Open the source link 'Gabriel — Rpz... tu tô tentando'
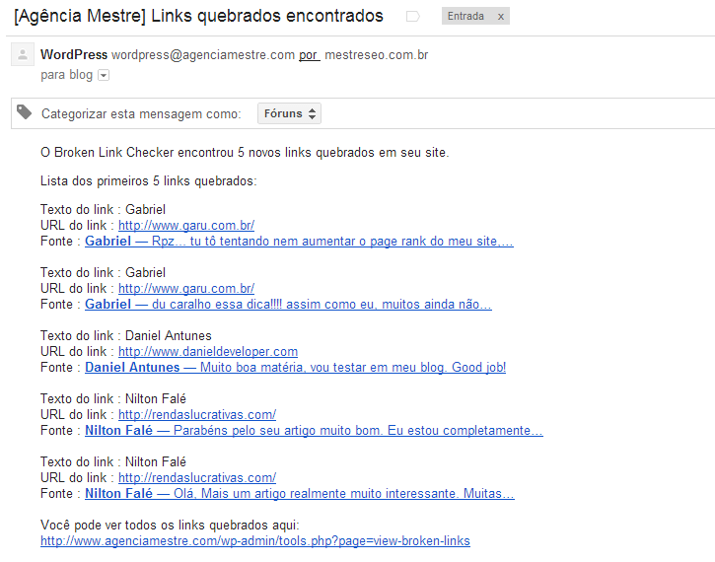Screen dimensions: 715x562 click(x=298, y=242)
